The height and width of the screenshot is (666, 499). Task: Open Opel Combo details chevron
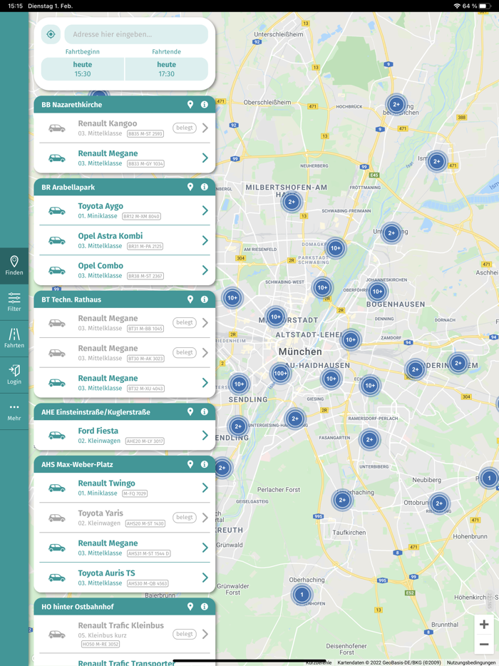(x=205, y=270)
